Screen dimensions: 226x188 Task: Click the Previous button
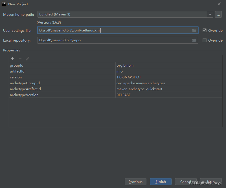click(135, 182)
